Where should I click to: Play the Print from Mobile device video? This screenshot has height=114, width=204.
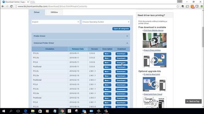[155, 40]
